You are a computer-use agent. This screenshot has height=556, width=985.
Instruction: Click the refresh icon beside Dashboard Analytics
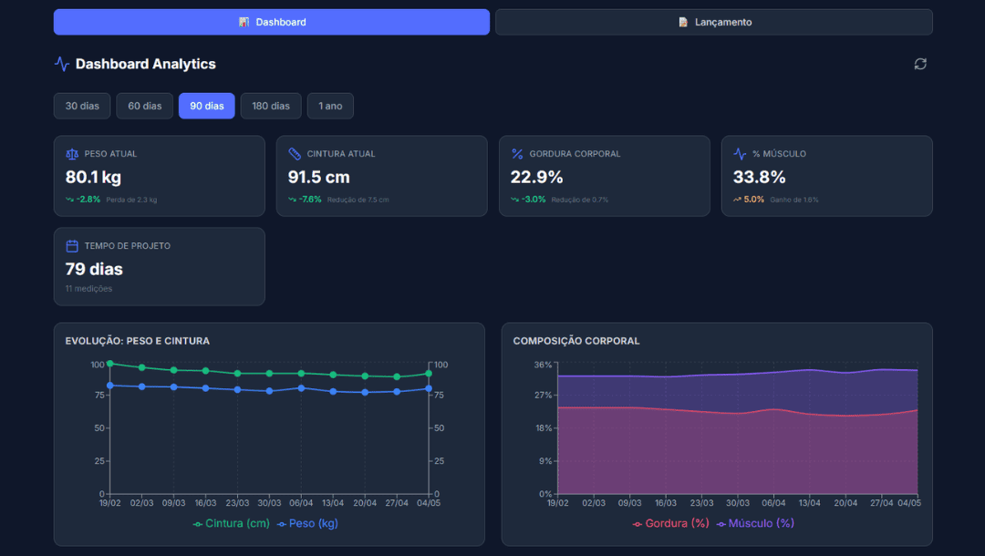pos(920,64)
